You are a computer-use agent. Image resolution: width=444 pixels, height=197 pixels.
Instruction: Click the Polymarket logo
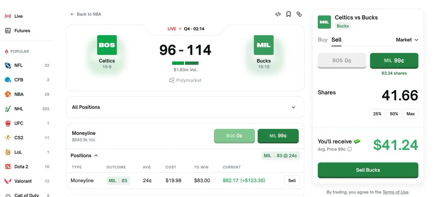pyautogui.click(x=185, y=80)
